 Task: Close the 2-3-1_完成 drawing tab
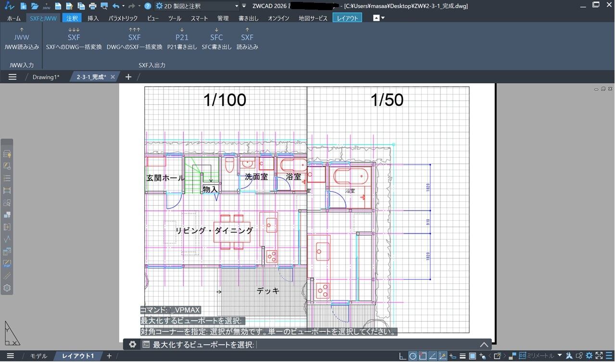coord(113,77)
